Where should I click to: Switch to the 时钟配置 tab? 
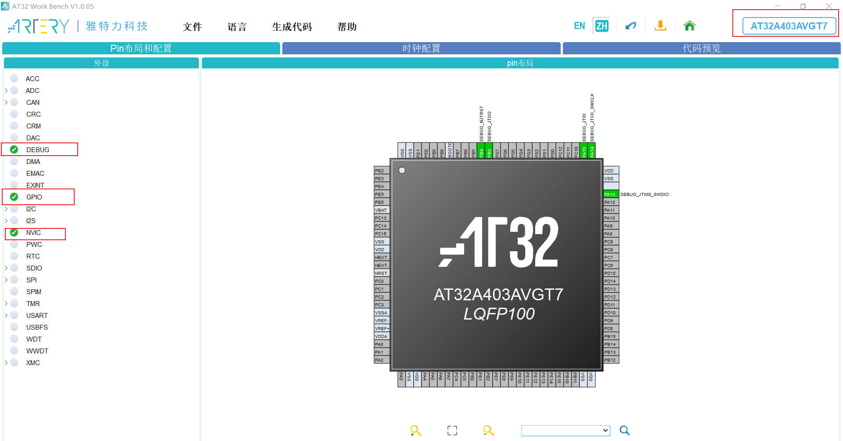point(421,48)
